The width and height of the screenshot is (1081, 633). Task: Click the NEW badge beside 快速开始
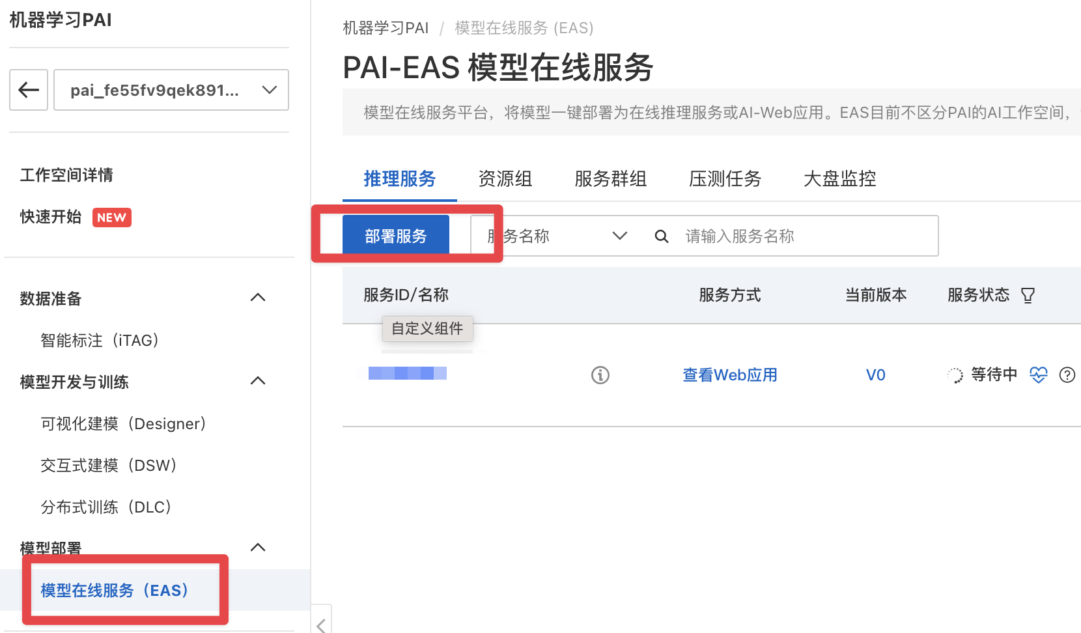pos(111,218)
